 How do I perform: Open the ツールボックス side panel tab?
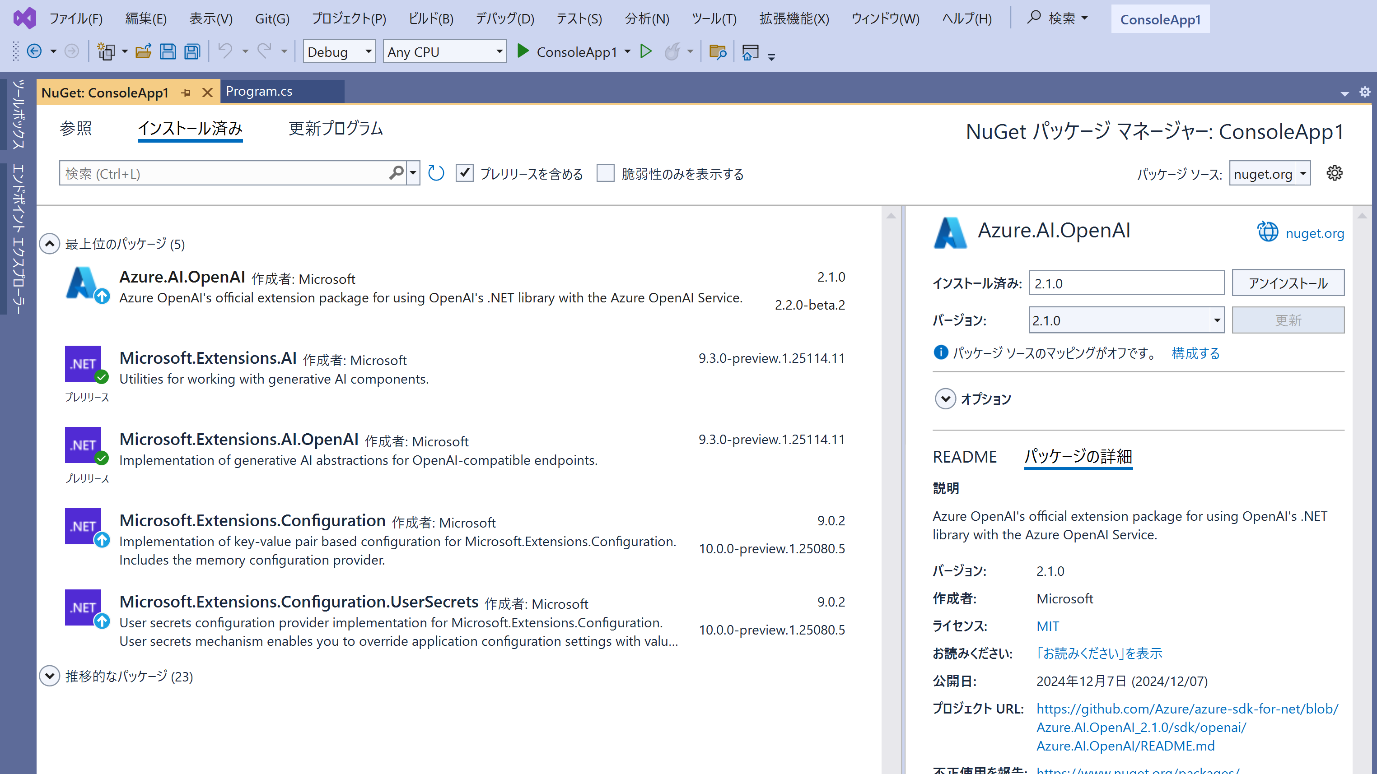18,114
